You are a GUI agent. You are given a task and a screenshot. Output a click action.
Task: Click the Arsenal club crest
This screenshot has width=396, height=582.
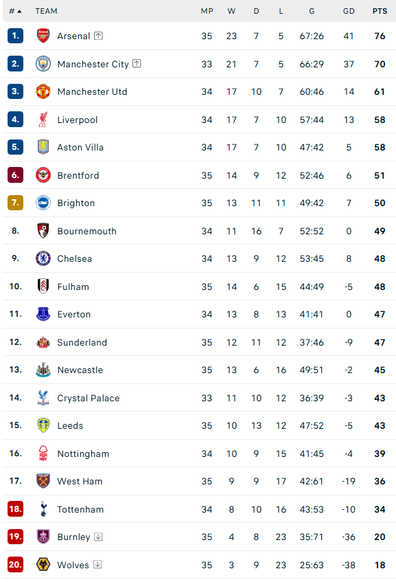coord(43,36)
